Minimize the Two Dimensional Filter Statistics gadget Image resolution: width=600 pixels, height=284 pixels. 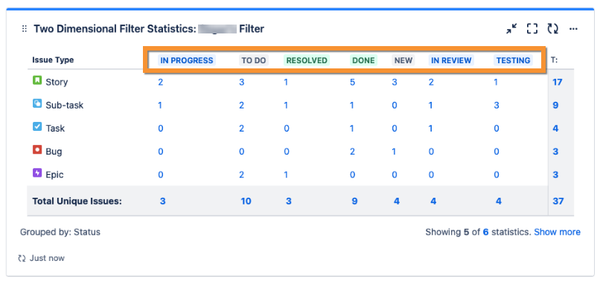coord(511,29)
